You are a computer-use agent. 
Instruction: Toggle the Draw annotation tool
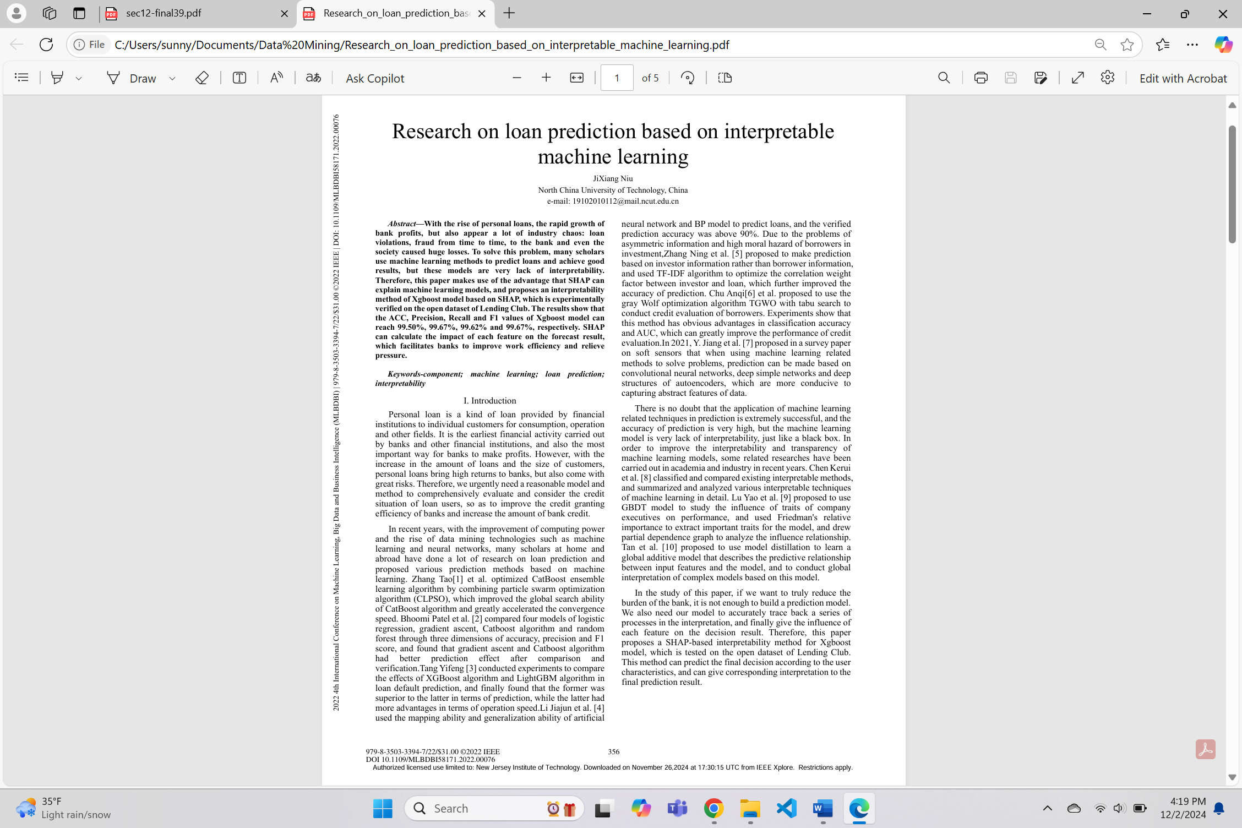pyautogui.click(x=141, y=78)
